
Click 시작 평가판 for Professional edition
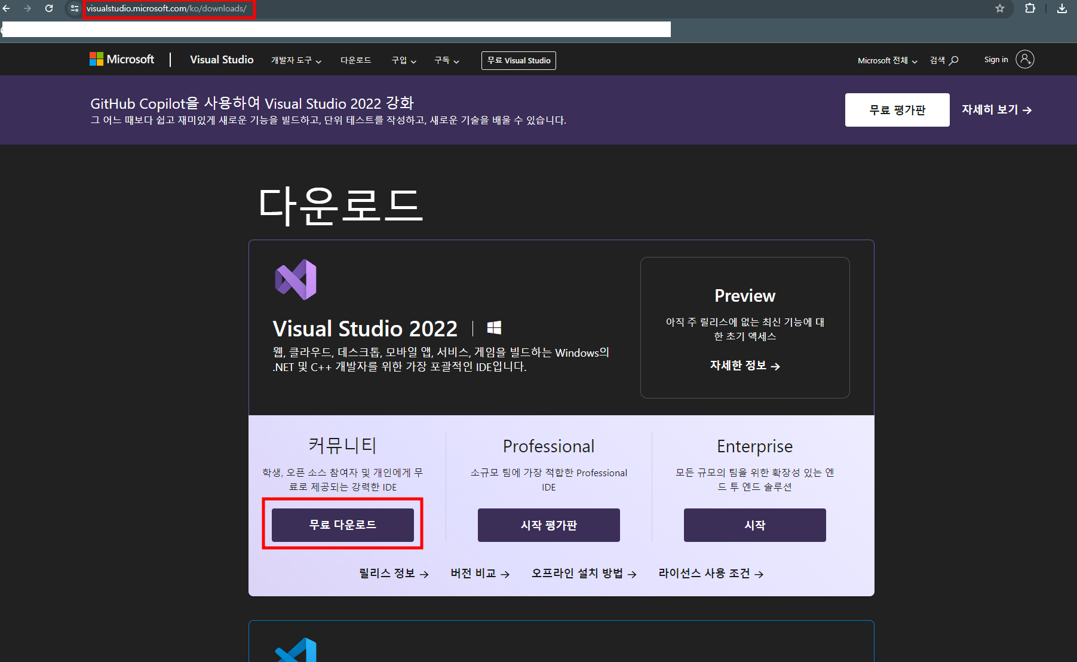tap(549, 525)
